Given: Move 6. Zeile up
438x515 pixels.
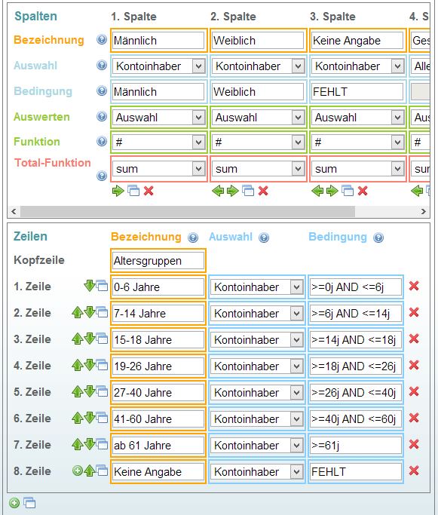Looking at the screenshot, I should click(77, 418).
